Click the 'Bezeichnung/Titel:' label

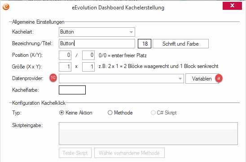point(32,43)
